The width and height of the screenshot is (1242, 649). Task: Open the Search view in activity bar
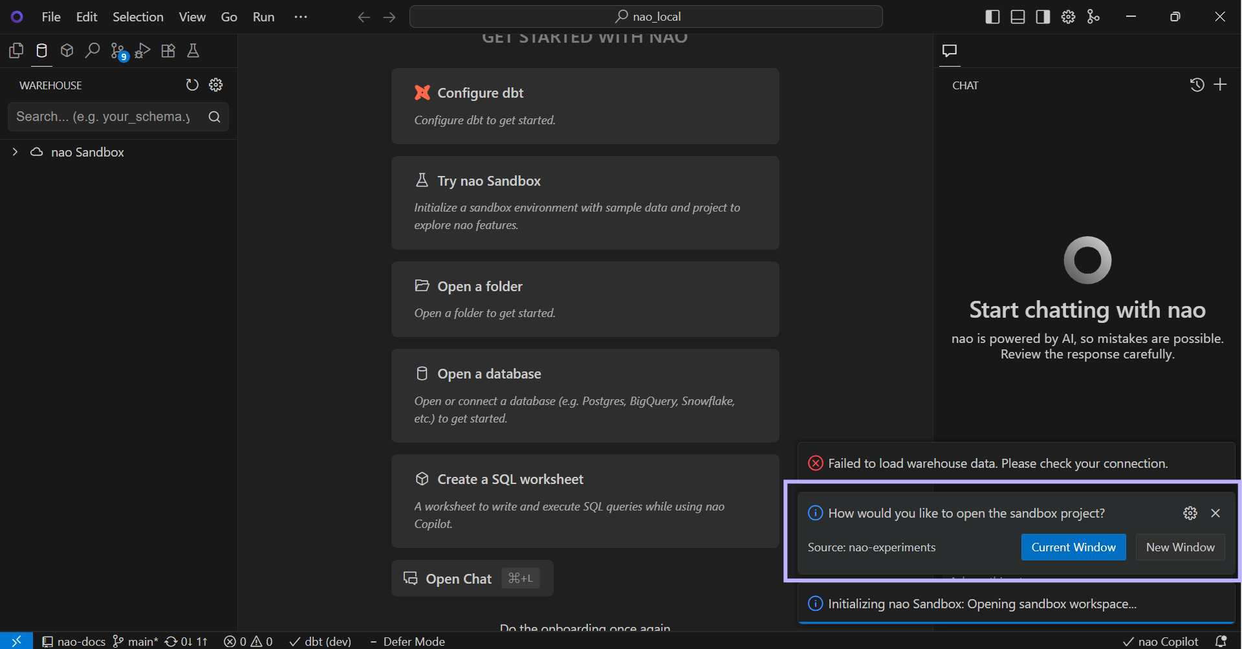tap(93, 50)
